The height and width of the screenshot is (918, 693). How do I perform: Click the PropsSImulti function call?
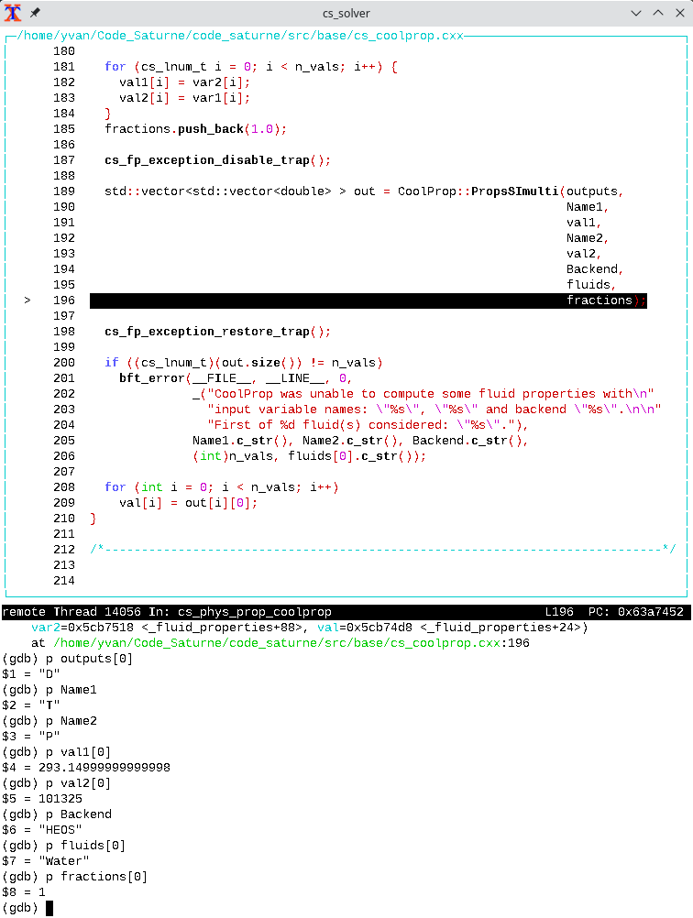click(x=515, y=191)
